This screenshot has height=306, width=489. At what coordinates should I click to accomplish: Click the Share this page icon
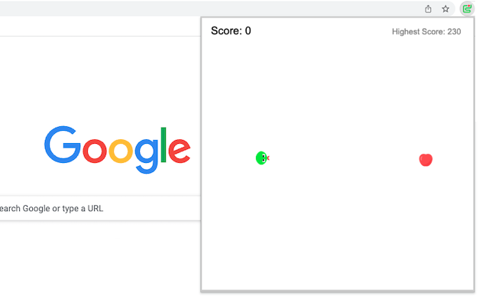point(429,9)
